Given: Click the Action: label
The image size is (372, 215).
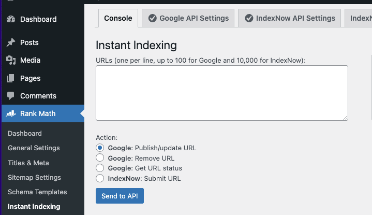Looking at the screenshot, I should 107,138.
